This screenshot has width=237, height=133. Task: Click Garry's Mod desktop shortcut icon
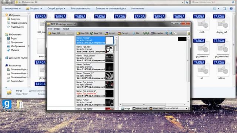[7, 106]
